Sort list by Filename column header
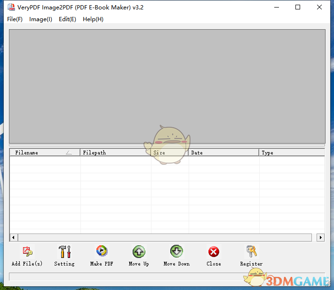334x290 pixels. pos(45,153)
